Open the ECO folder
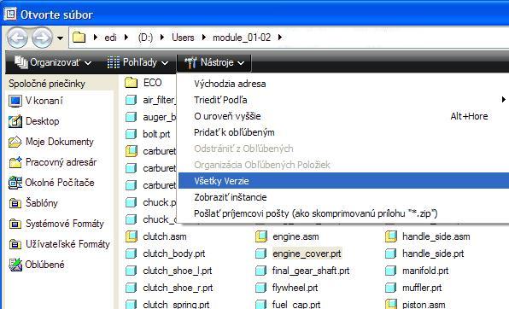The height and width of the screenshot is (309, 509). [143, 83]
